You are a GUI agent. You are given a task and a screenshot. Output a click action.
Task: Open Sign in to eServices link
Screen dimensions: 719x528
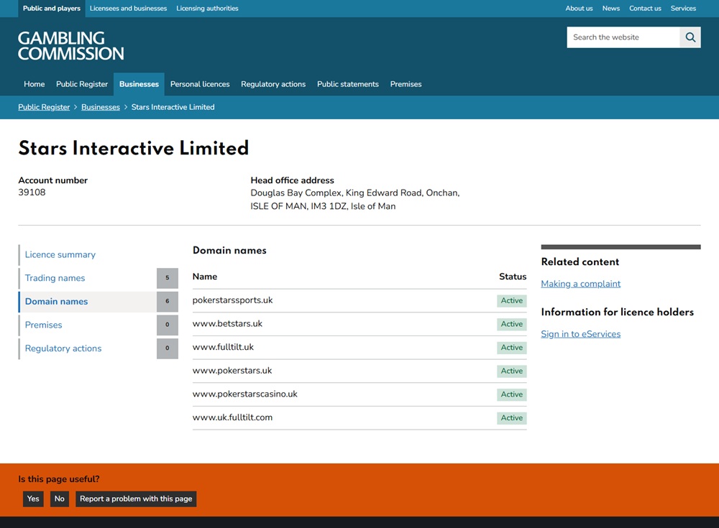pos(580,334)
